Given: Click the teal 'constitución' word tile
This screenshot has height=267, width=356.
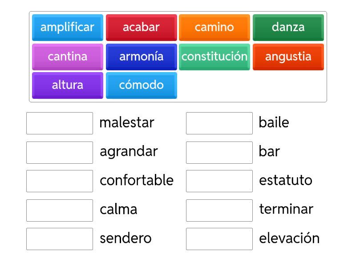Looking at the screenshot, I should pyautogui.click(x=214, y=57).
